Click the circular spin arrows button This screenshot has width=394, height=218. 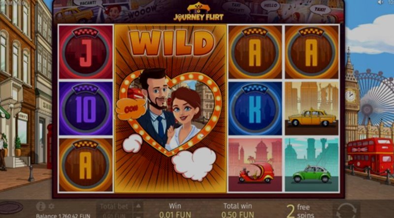346,210
